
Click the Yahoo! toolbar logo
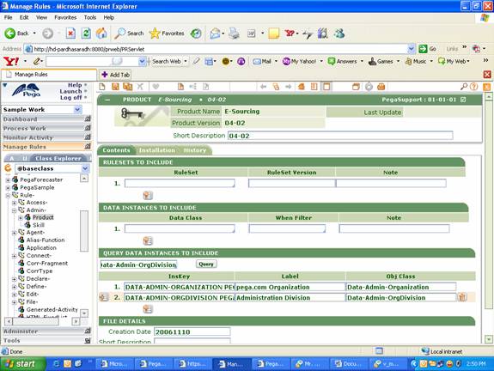point(11,61)
